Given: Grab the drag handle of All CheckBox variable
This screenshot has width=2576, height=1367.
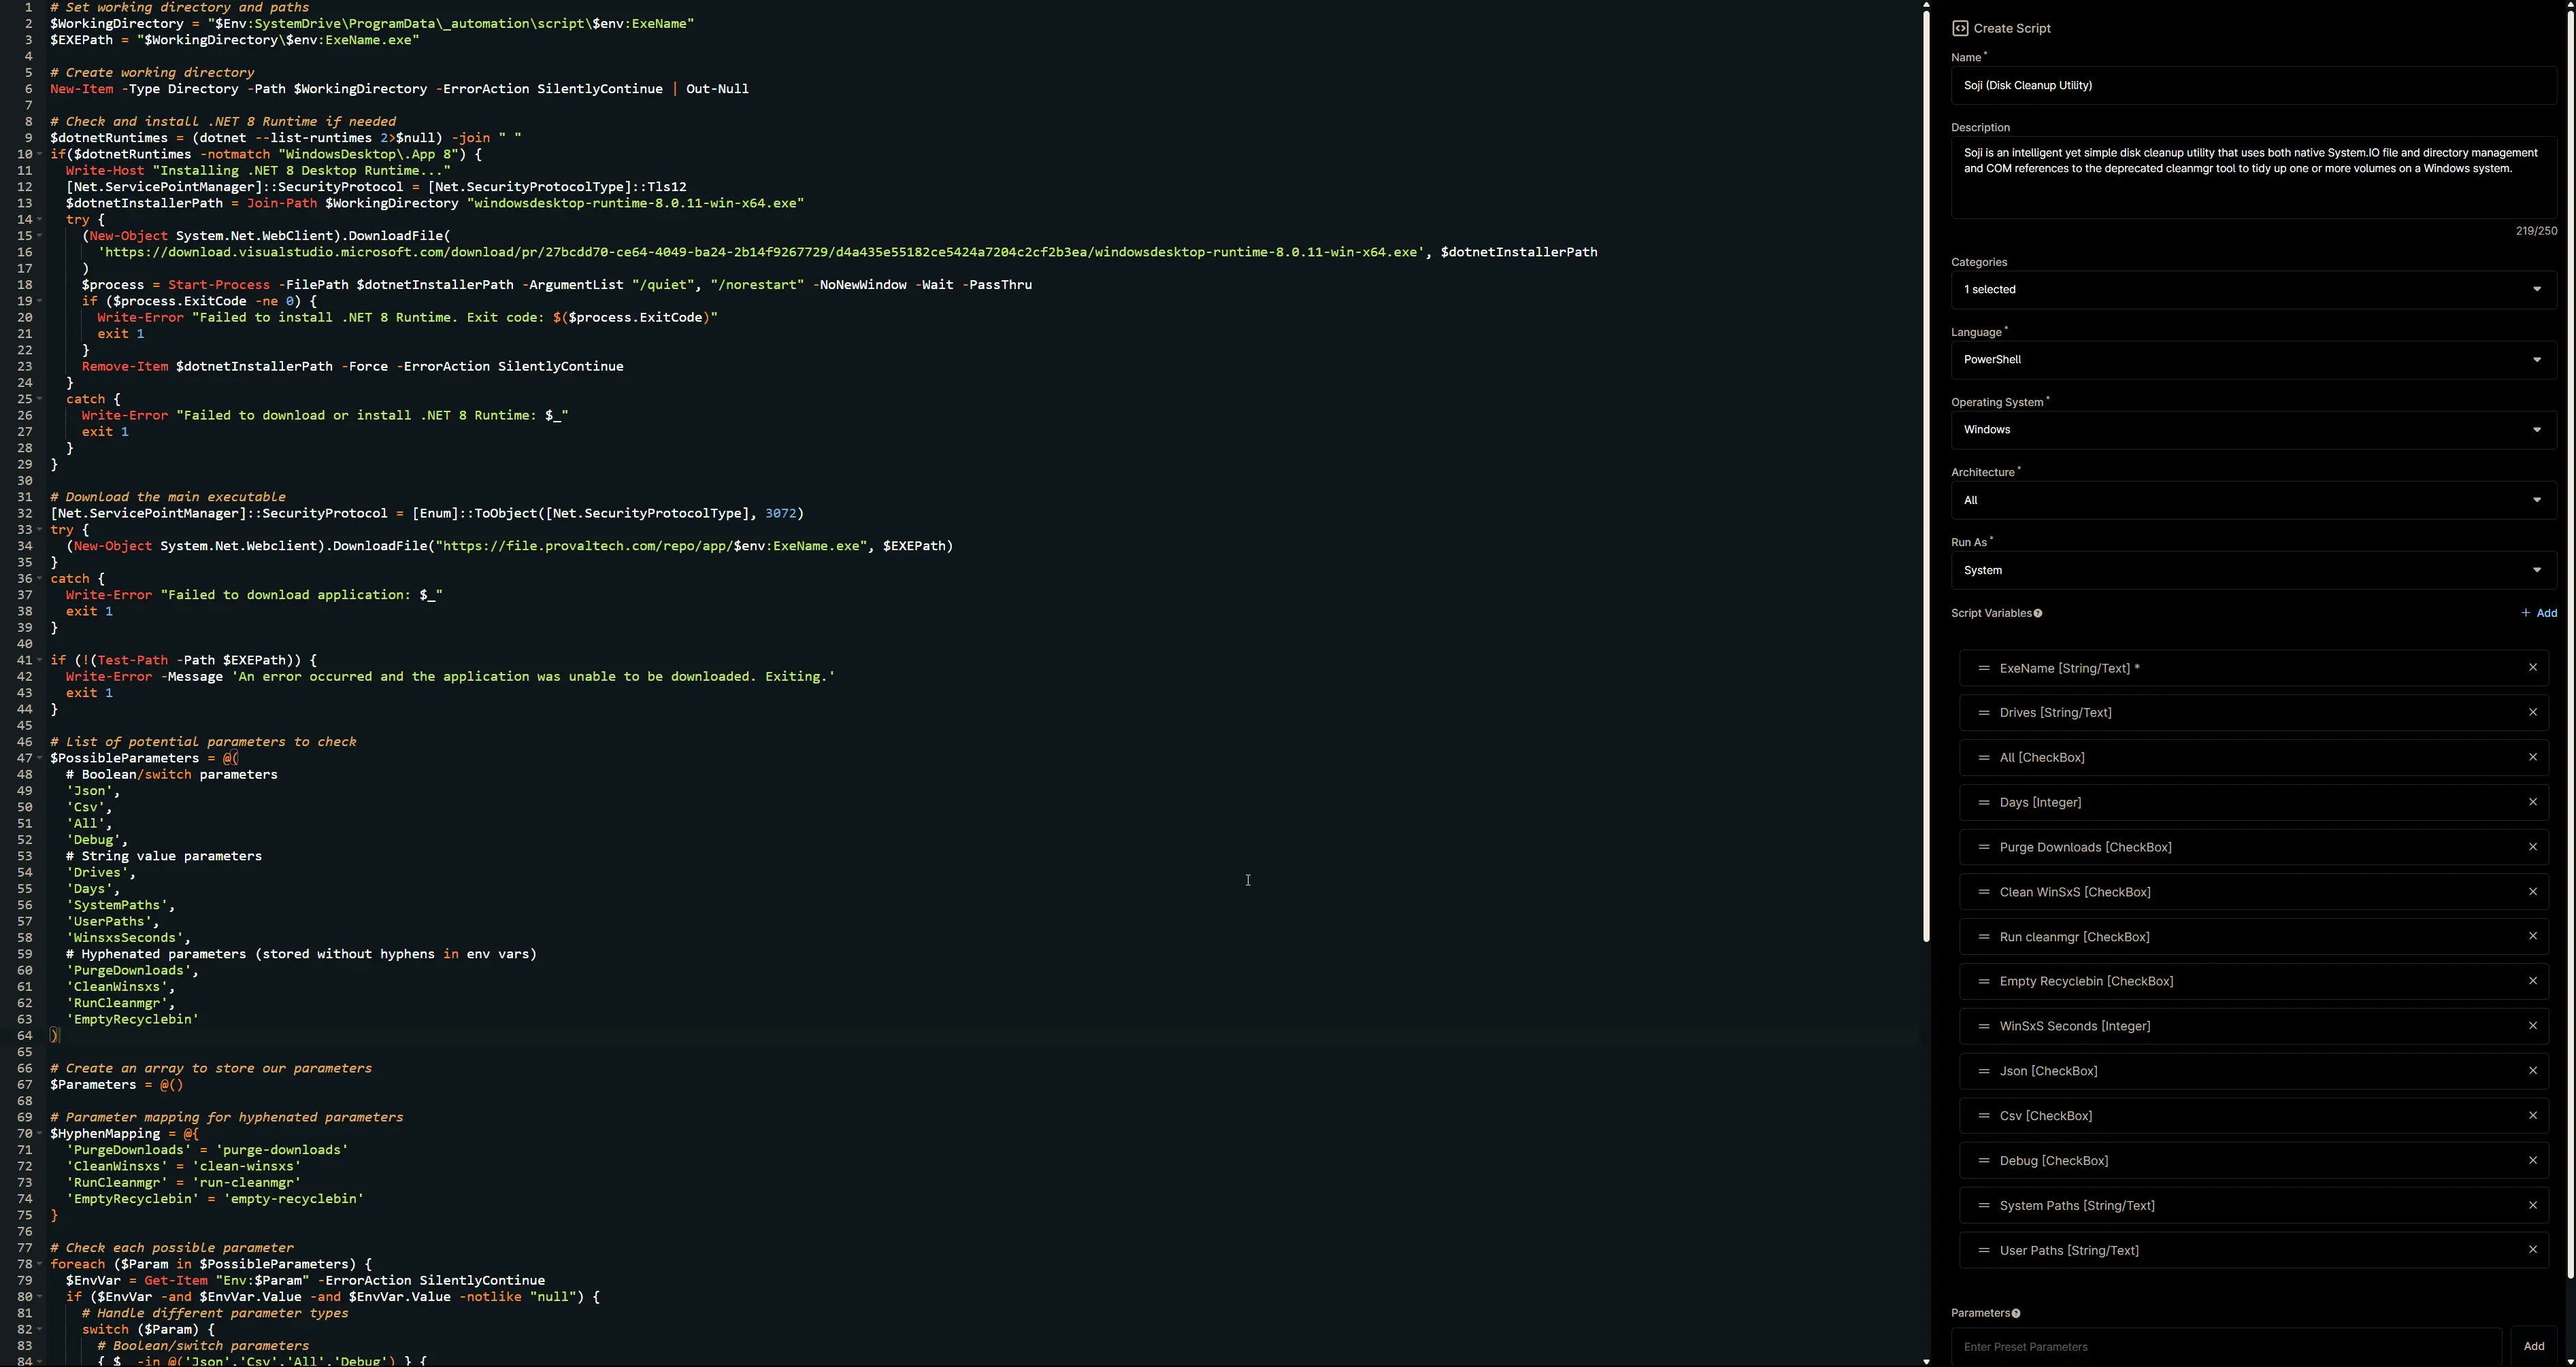Looking at the screenshot, I should [1983, 758].
